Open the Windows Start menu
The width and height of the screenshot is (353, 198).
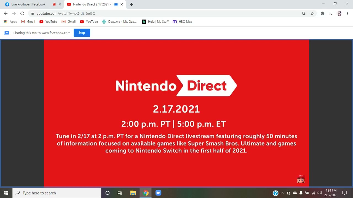(x=6, y=193)
